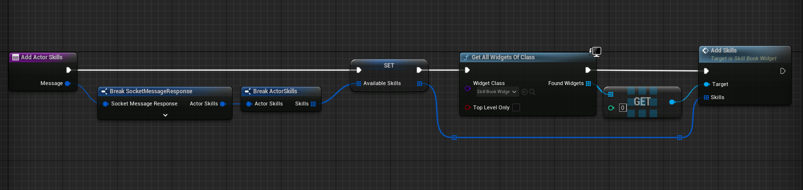This screenshot has width=803, height=190.
Task: Click the GET node output pin
Action: pos(672,102)
